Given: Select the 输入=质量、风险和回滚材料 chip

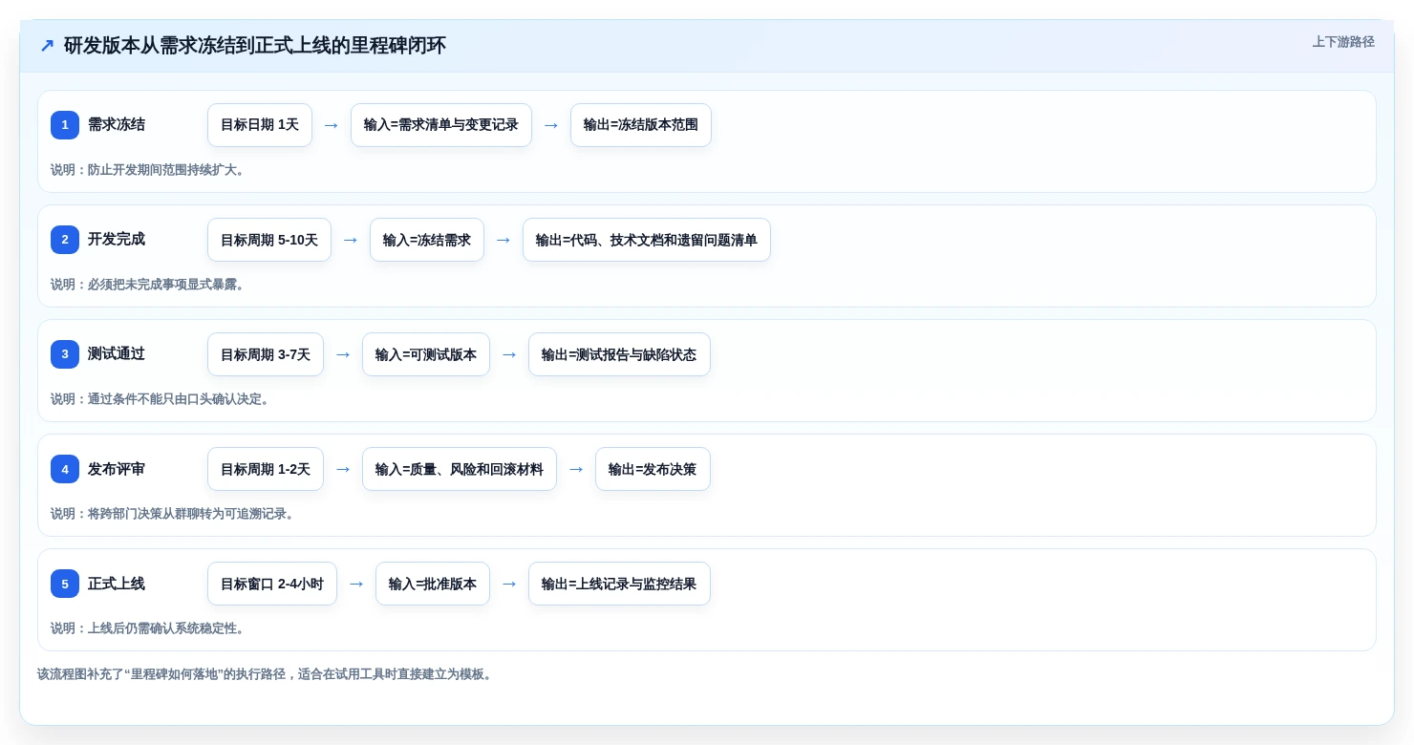Looking at the screenshot, I should pyautogui.click(x=460, y=469).
